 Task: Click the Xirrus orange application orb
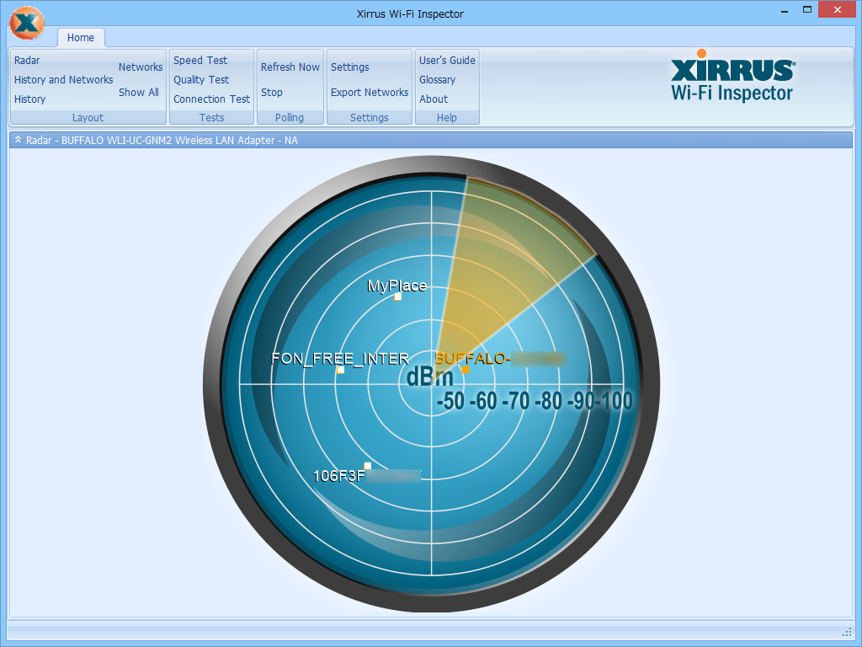pyautogui.click(x=26, y=23)
